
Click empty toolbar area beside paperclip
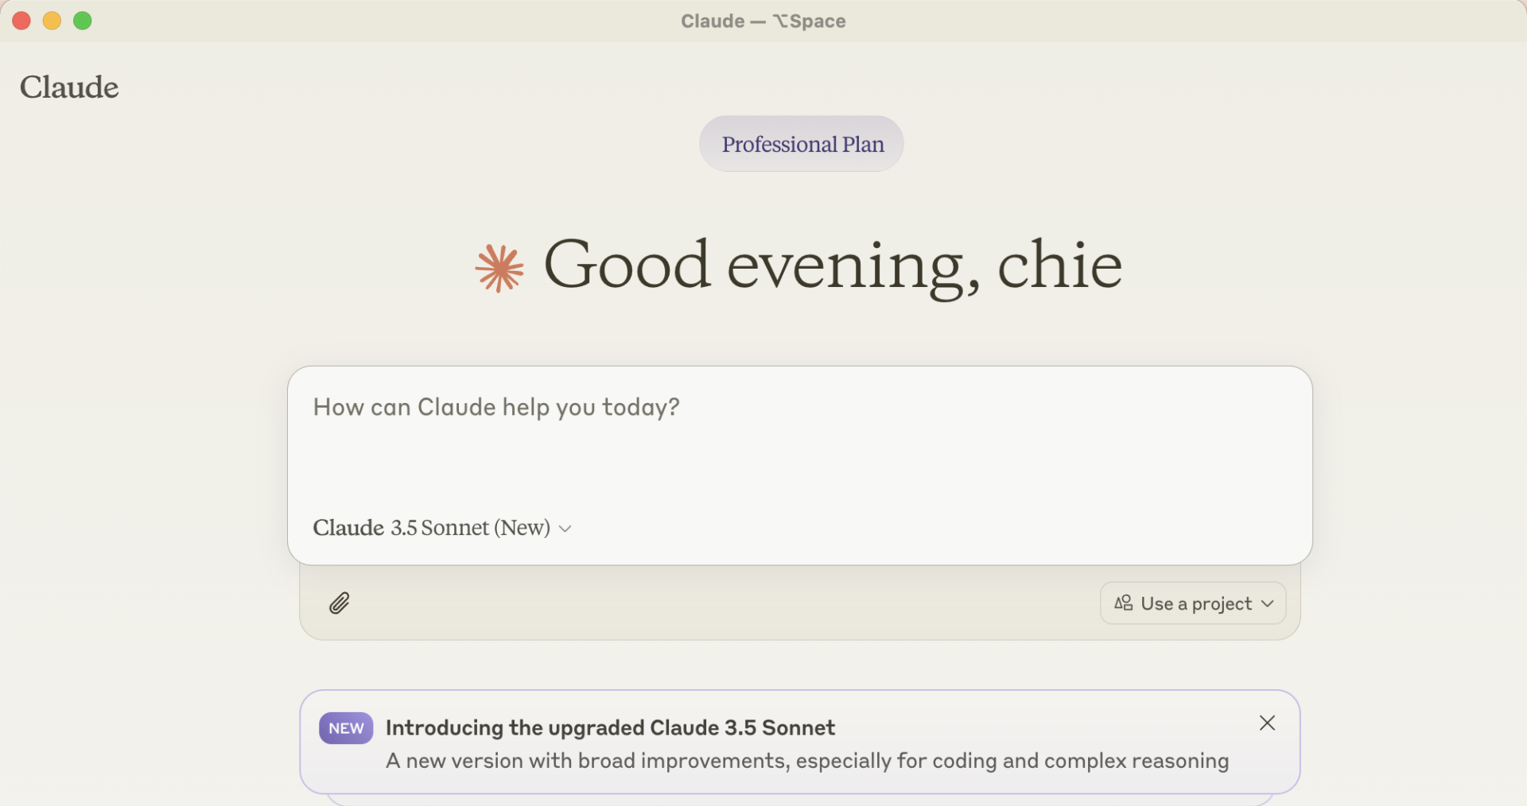(x=716, y=603)
